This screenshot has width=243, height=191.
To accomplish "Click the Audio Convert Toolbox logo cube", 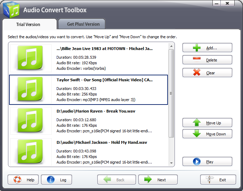I will coord(11,10).
